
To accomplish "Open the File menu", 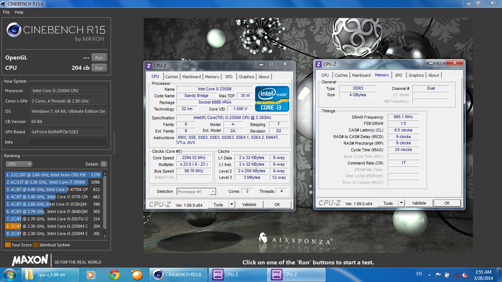I will 6,12.
